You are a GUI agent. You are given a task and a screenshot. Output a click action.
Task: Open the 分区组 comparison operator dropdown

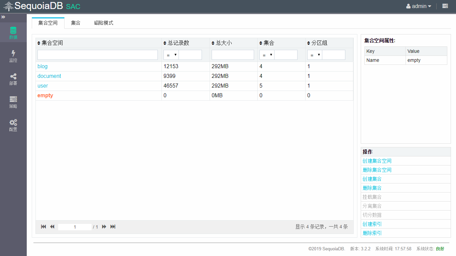[315, 55]
